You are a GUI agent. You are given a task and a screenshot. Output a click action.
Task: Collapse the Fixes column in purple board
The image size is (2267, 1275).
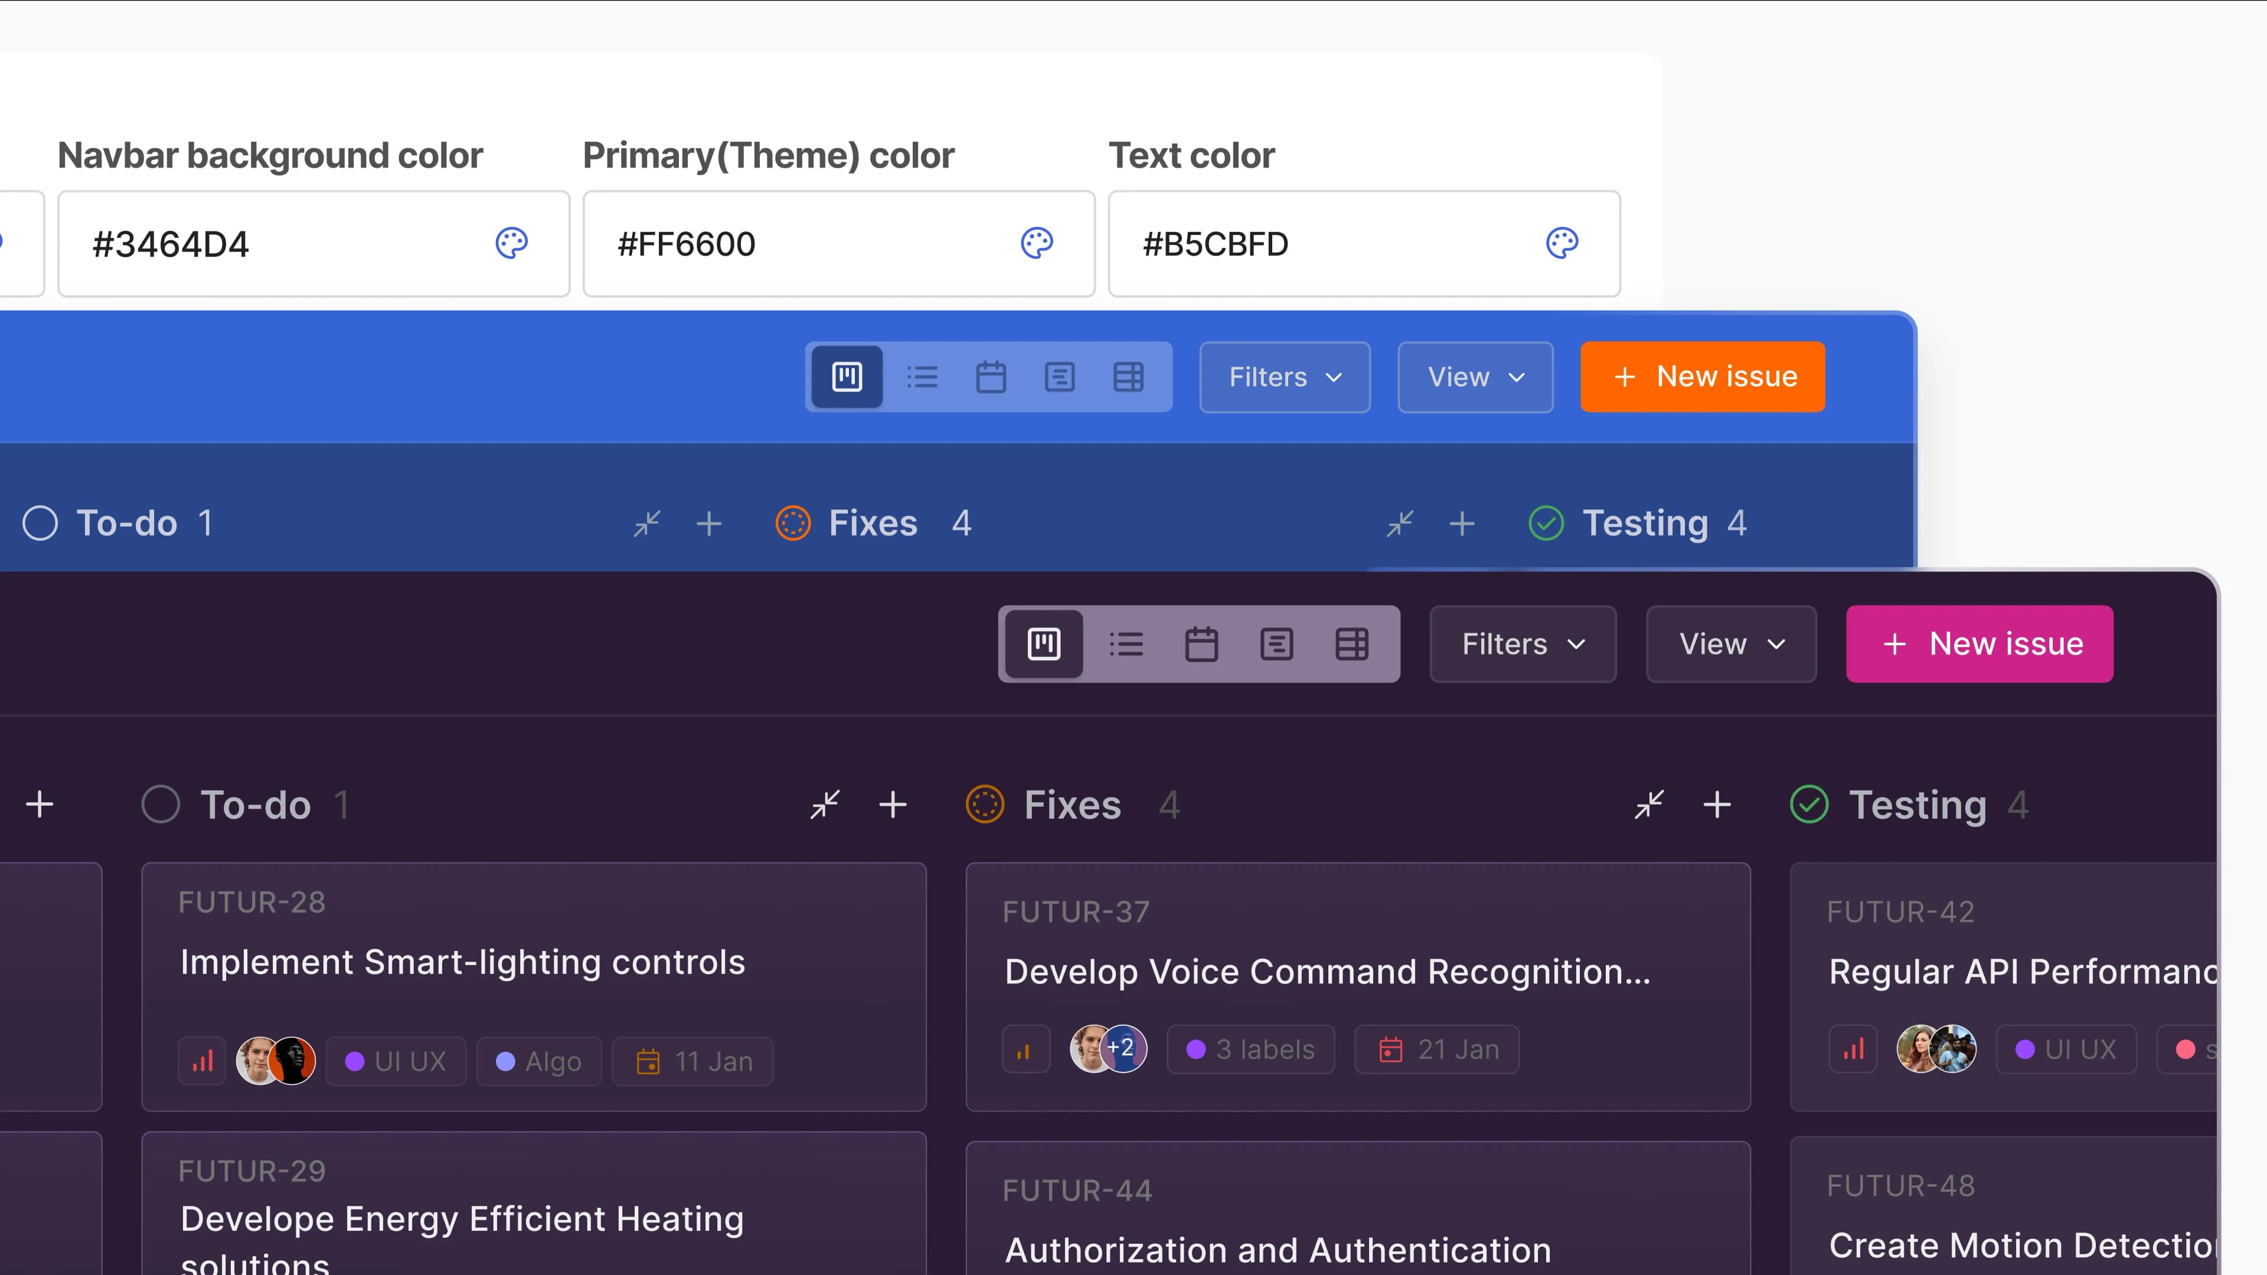coord(1649,804)
